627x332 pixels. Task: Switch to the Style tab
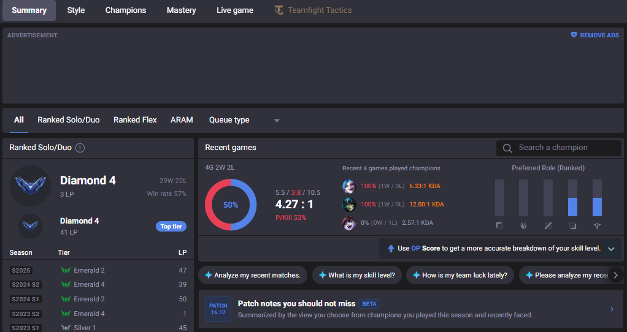coord(76,10)
